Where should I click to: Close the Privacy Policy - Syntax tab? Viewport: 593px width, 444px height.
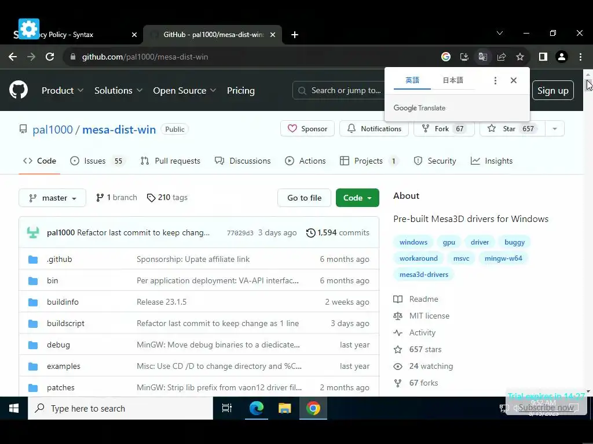[x=134, y=35]
